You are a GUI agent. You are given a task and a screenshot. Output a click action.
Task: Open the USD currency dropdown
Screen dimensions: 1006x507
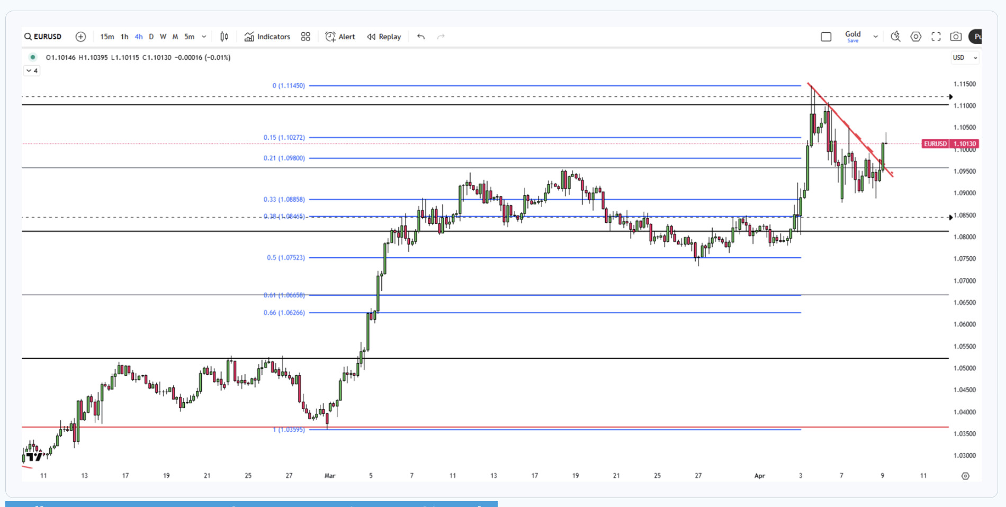pos(965,57)
